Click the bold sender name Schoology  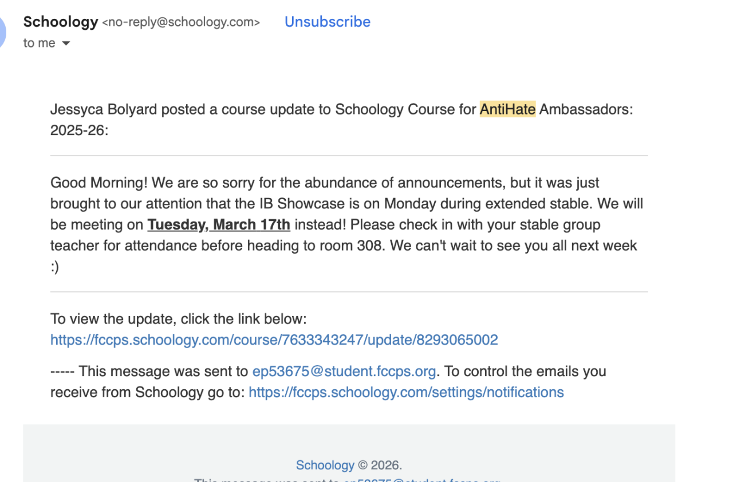pyautogui.click(x=61, y=22)
